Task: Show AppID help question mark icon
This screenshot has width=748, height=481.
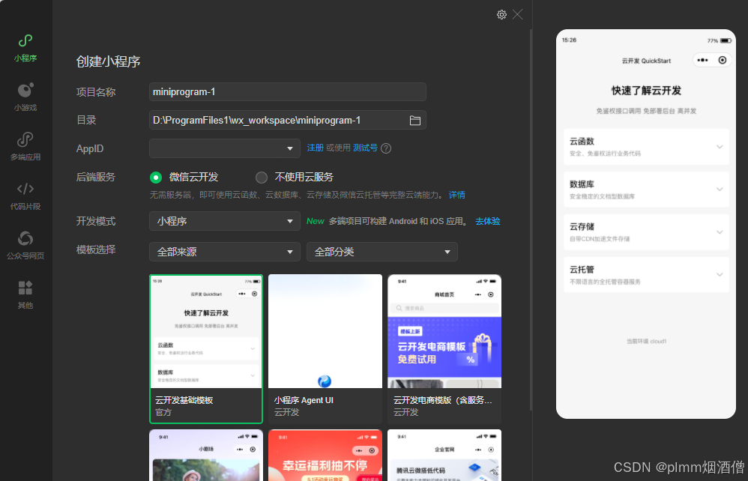Action: pyautogui.click(x=387, y=148)
